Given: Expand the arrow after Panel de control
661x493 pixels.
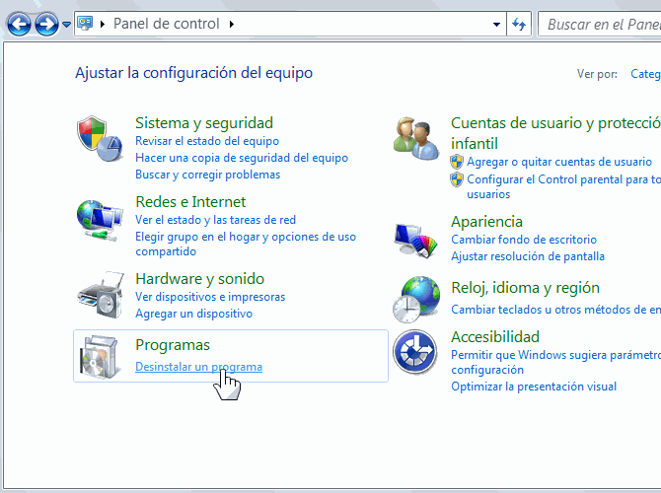Looking at the screenshot, I should click(x=232, y=24).
